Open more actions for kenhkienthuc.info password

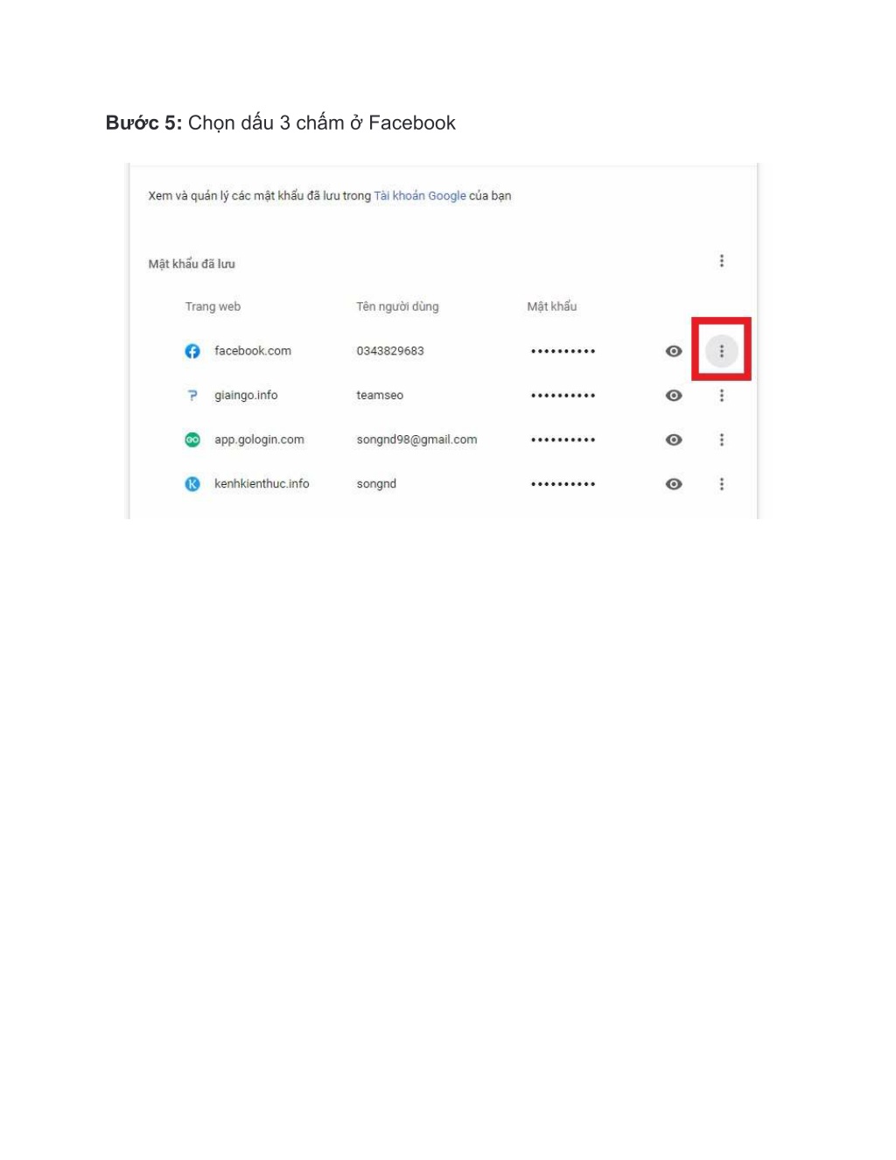721,484
